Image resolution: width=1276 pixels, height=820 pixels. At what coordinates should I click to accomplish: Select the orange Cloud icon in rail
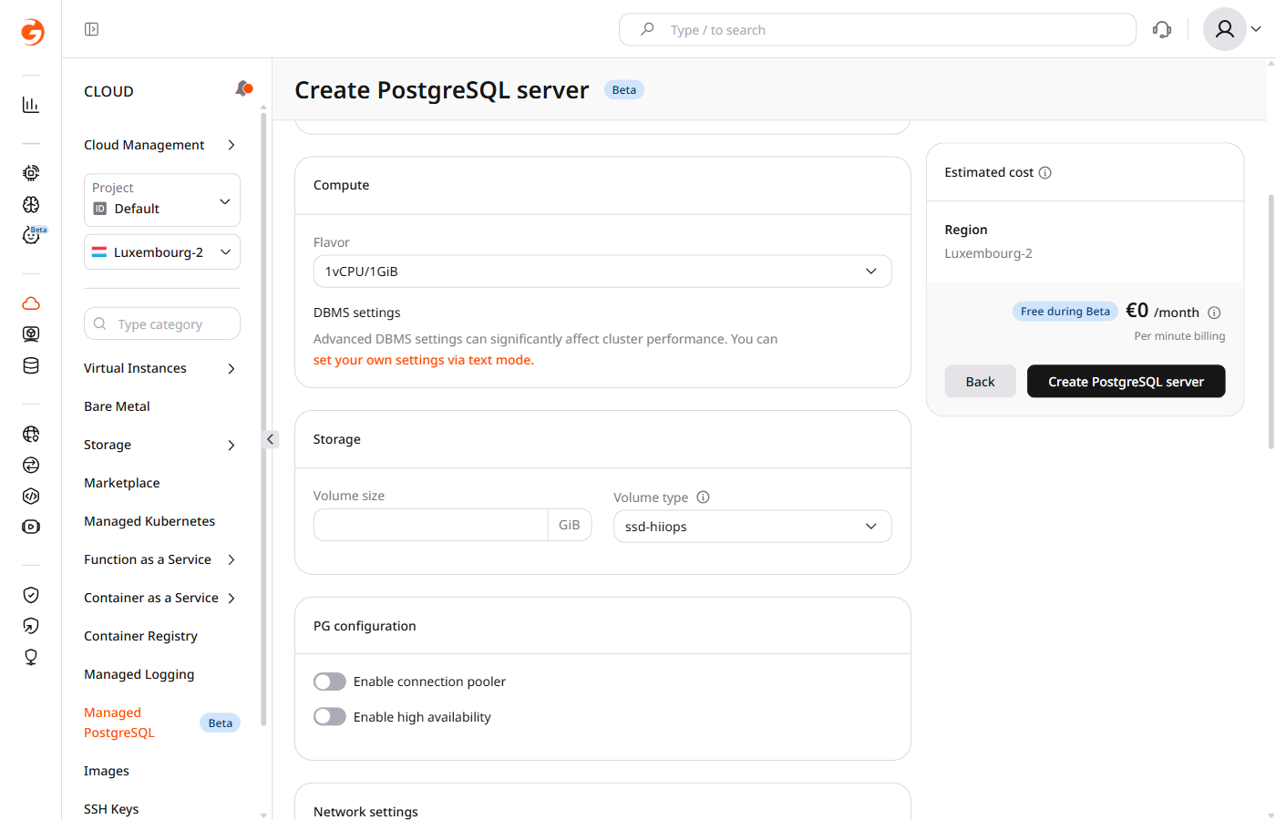coord(31,303)
